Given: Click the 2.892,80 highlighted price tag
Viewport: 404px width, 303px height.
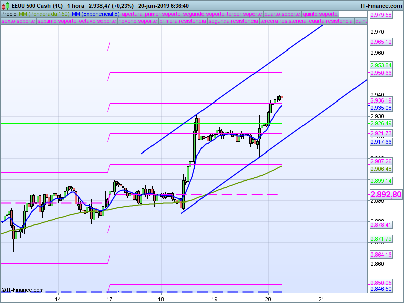Looking at the screenshot, I should point(386,194).
